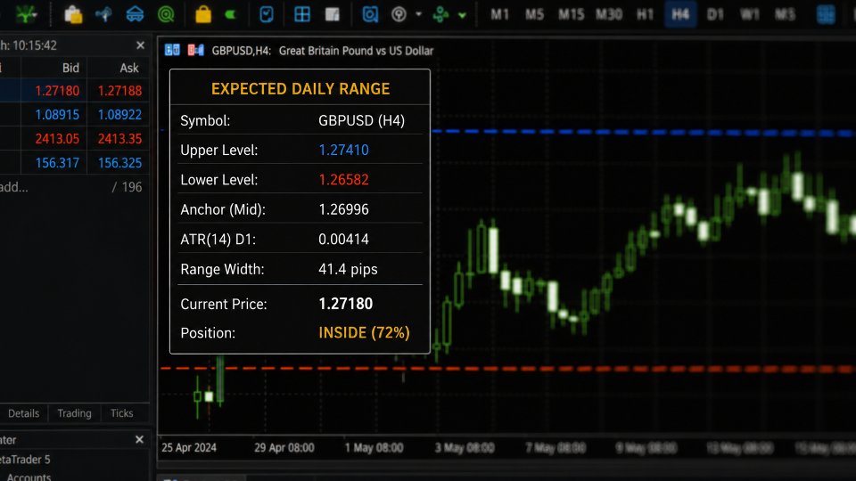Select bid price 2413.05 row
This screenshot has height=481, width=856.
[57, 139]
